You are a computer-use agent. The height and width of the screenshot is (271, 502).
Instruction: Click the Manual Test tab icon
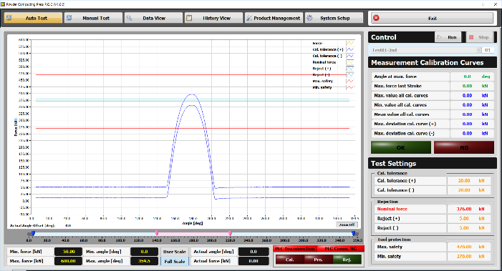click(69, 18)
